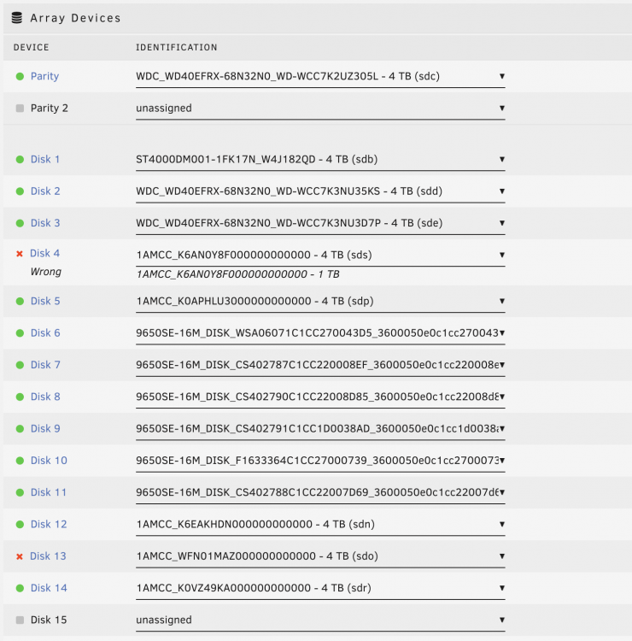Open the Disk 14 link
Image resolution: width=632 pixels, height=641 pixels.
49,588
